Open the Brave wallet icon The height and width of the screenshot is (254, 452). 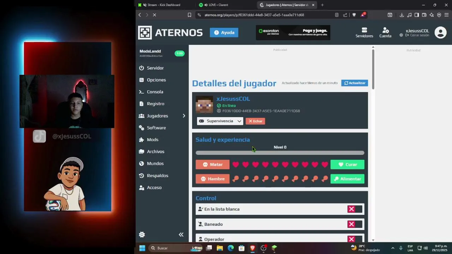pyautogui.click(x=424, y=15)
